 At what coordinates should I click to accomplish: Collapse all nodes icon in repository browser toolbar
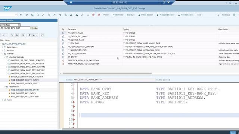pyautogui.click(x=17, y=35)
